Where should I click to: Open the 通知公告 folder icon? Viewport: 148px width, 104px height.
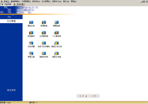click(31, 22)
